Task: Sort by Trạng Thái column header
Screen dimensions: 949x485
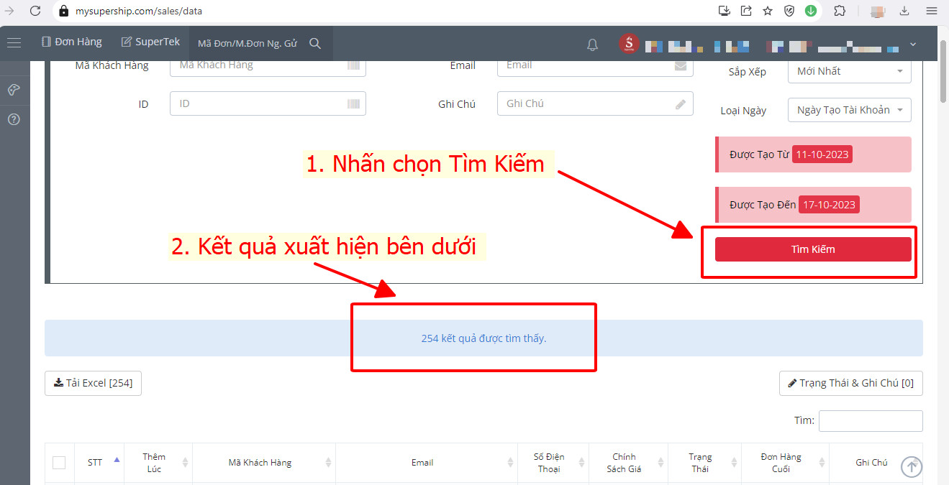Action: tap(704, 463)
